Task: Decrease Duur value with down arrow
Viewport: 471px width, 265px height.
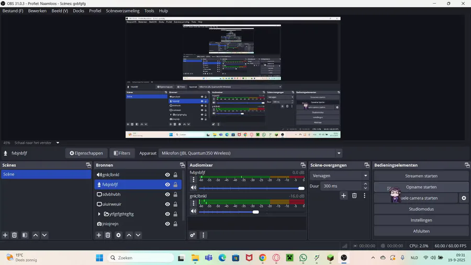Action: [x=365, y=188]
